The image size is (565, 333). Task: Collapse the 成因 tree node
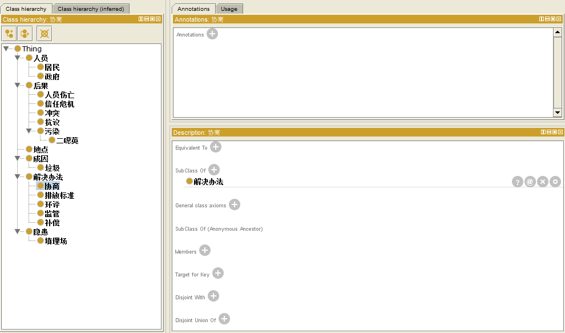pyautogui.click(x=17, y=159)
